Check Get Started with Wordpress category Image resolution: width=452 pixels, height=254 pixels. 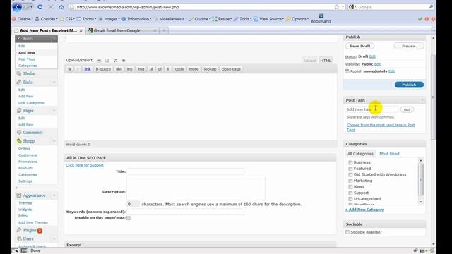350,175
